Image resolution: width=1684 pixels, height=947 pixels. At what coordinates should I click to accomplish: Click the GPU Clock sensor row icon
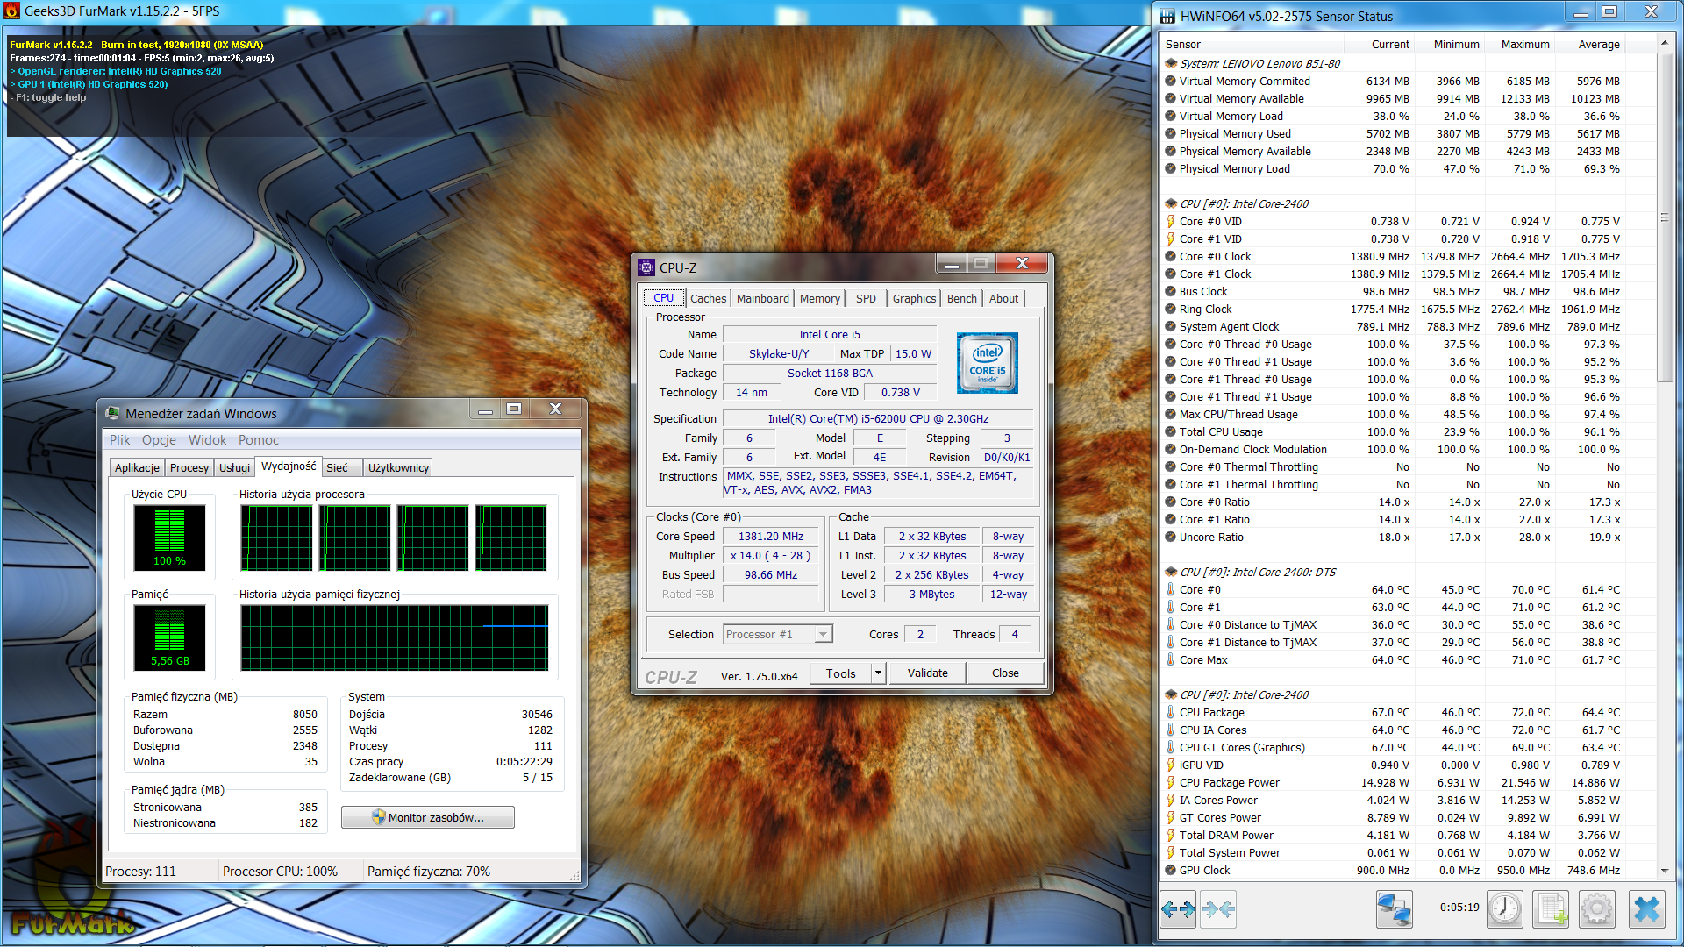click(1170, 870)
